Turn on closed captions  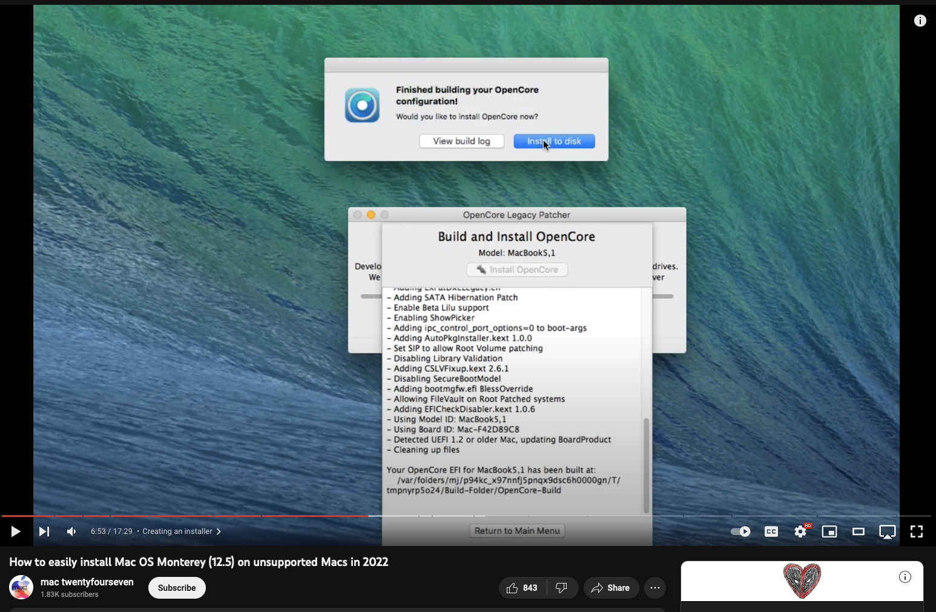pos(771,531)
